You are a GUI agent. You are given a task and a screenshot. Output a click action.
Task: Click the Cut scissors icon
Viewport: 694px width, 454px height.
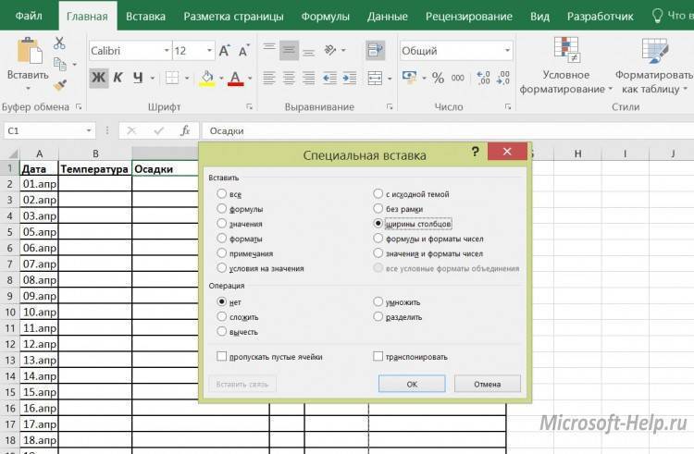[60, 43]
